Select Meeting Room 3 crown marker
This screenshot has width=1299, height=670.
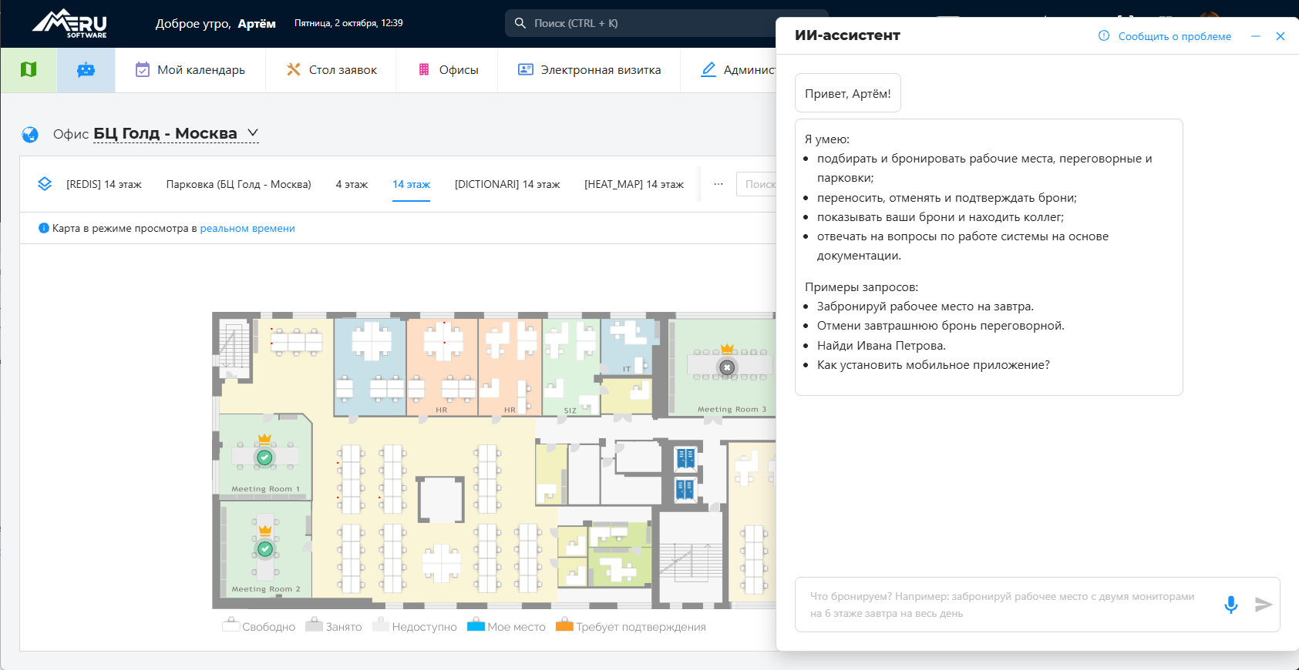click(x=727, y=349)
